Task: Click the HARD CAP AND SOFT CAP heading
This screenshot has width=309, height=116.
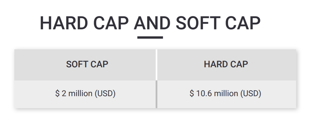Action: pyautogui.click(x=150, y=23)
